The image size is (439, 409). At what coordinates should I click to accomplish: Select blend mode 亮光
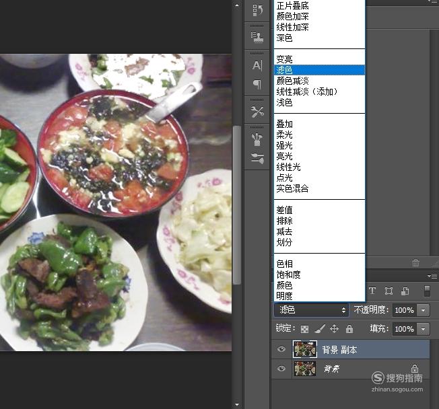point(320,156)
